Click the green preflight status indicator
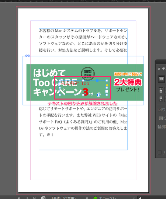Screen dimensions: 166x199 point(95,198)
